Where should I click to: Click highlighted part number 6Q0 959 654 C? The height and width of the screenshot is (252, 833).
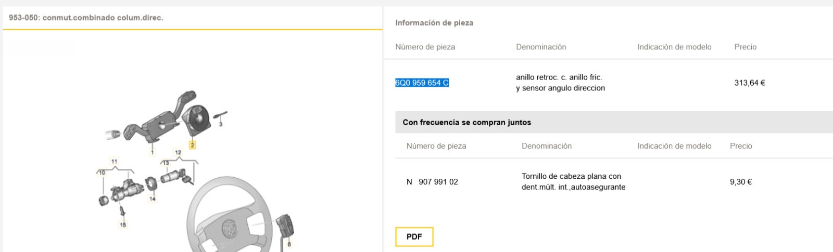422,83
